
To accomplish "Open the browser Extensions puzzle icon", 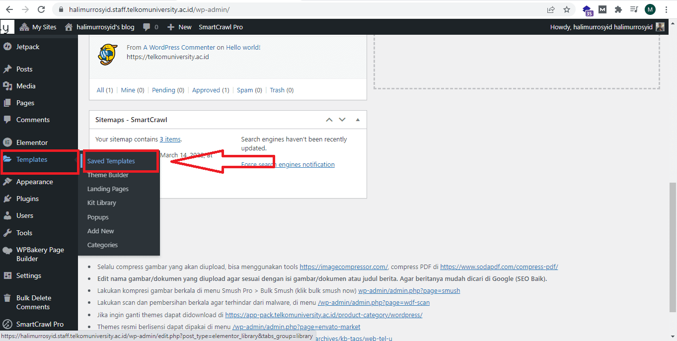I will (618, 9).
